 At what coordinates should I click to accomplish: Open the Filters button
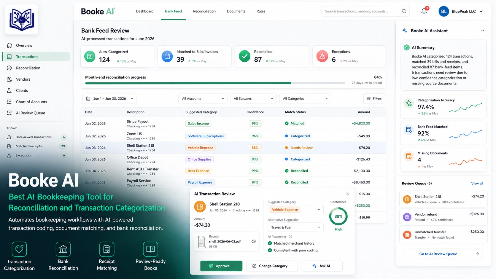374,98
